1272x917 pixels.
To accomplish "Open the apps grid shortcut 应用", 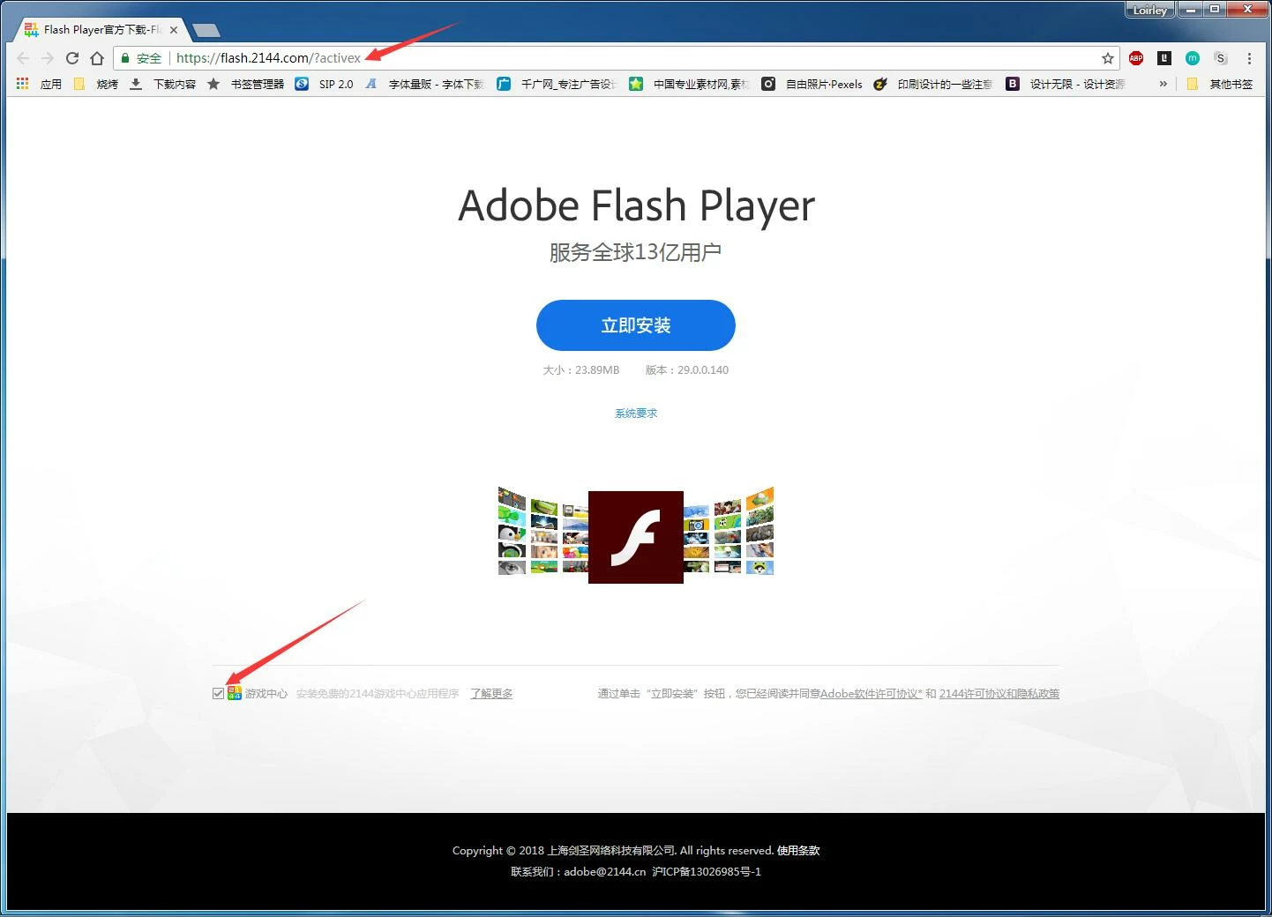I will click(39, 84).
